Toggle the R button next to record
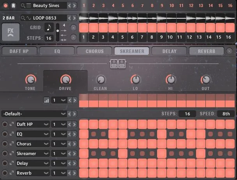Viewport: 237px width, 180px height. tap(14, 5)
